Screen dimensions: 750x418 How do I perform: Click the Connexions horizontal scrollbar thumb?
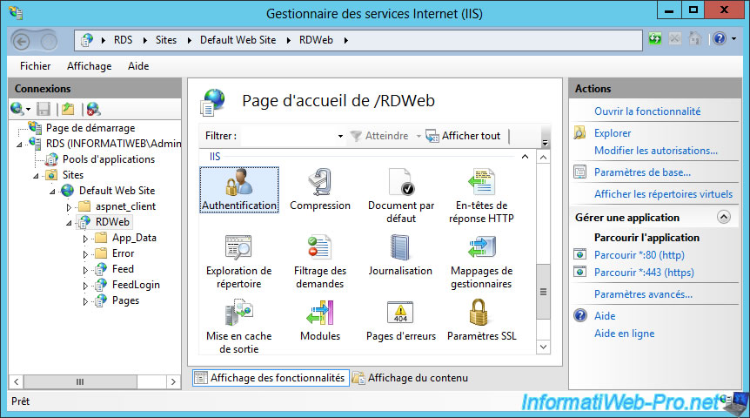click(x=80, y=381)
